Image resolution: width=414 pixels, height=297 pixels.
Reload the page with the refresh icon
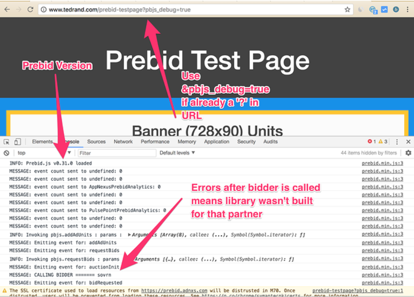(30, 9)
